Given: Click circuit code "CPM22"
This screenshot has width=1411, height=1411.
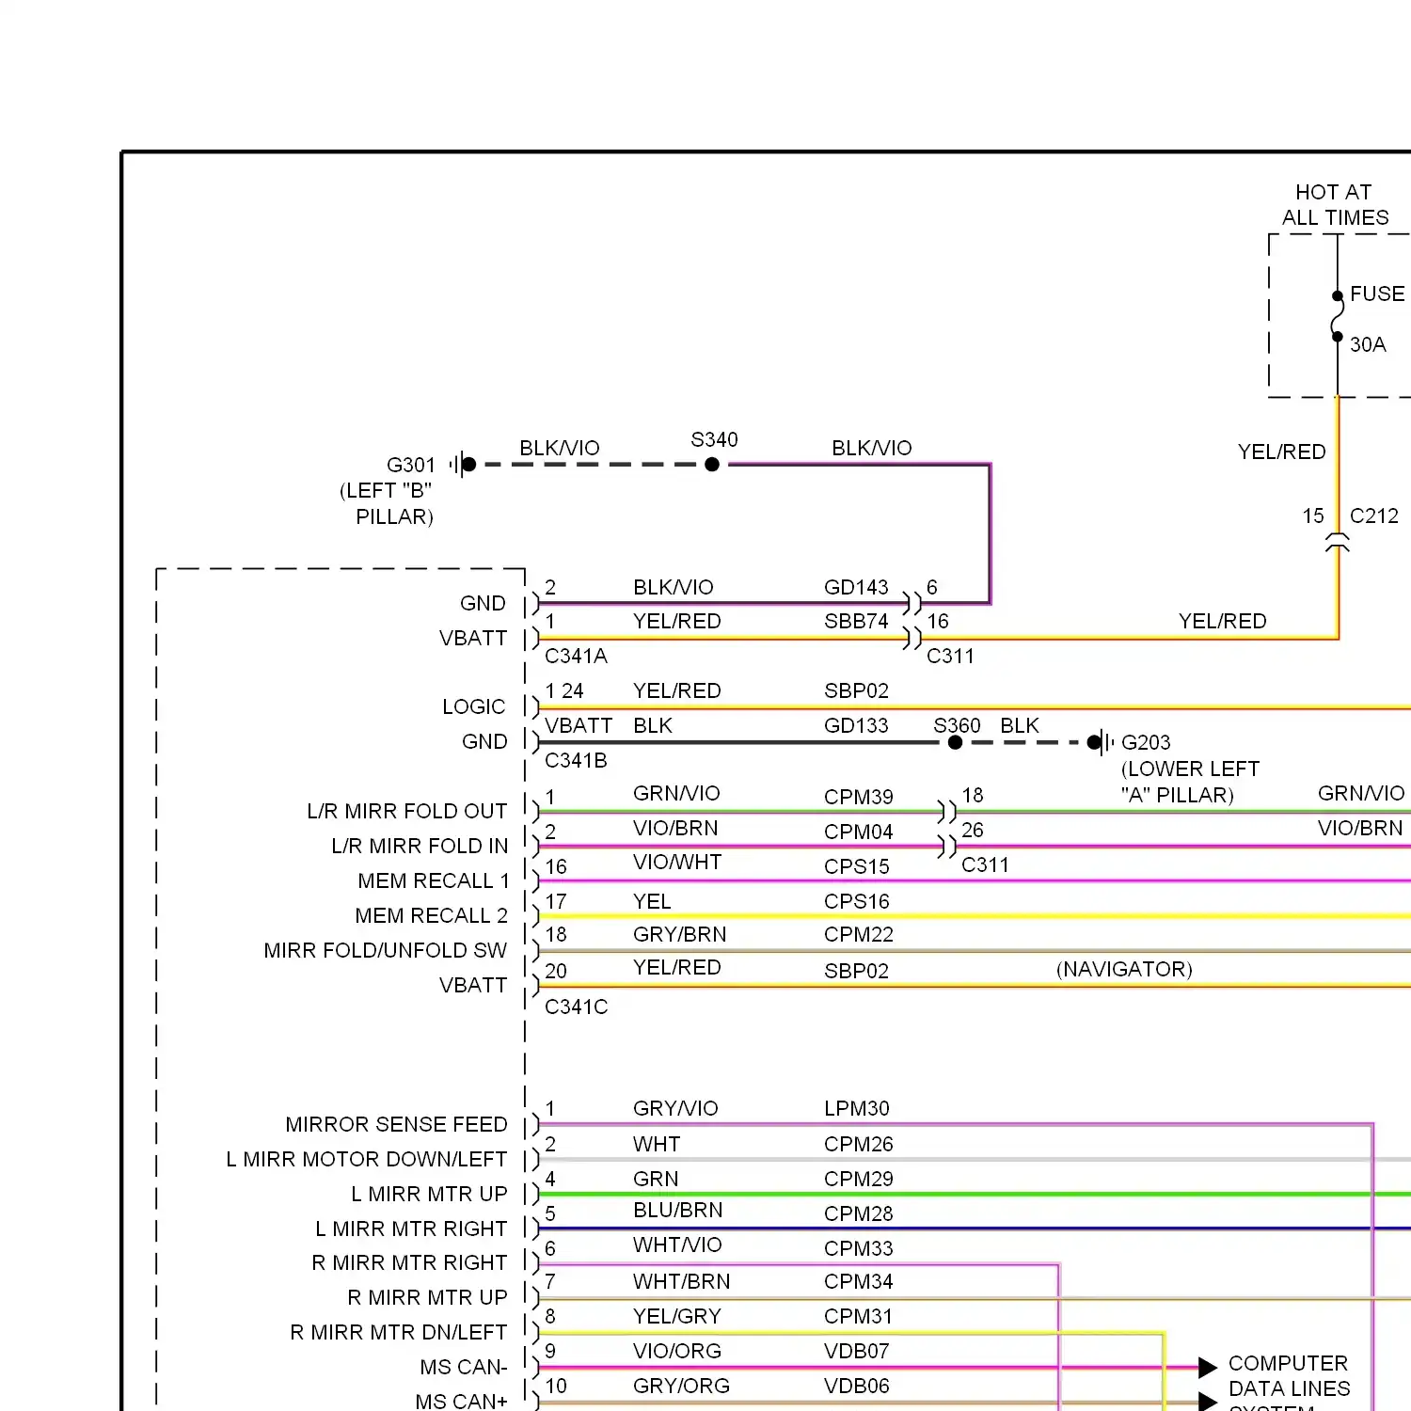Looking at the screenshot, I should tap(858, 934).
